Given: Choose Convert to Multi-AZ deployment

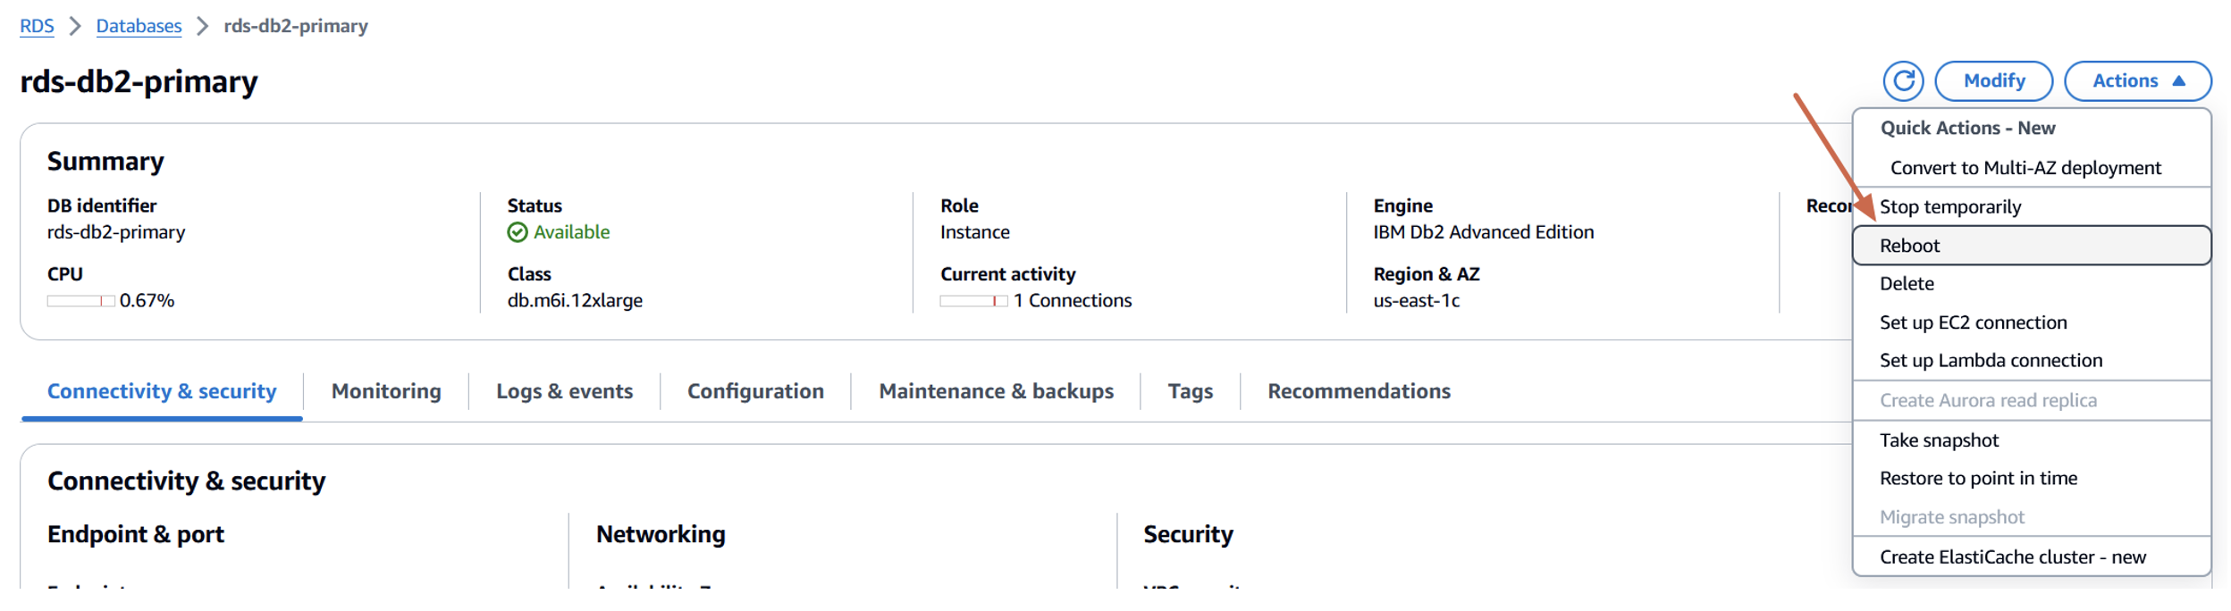Looking at the screenshot, I should [2025, 168].
